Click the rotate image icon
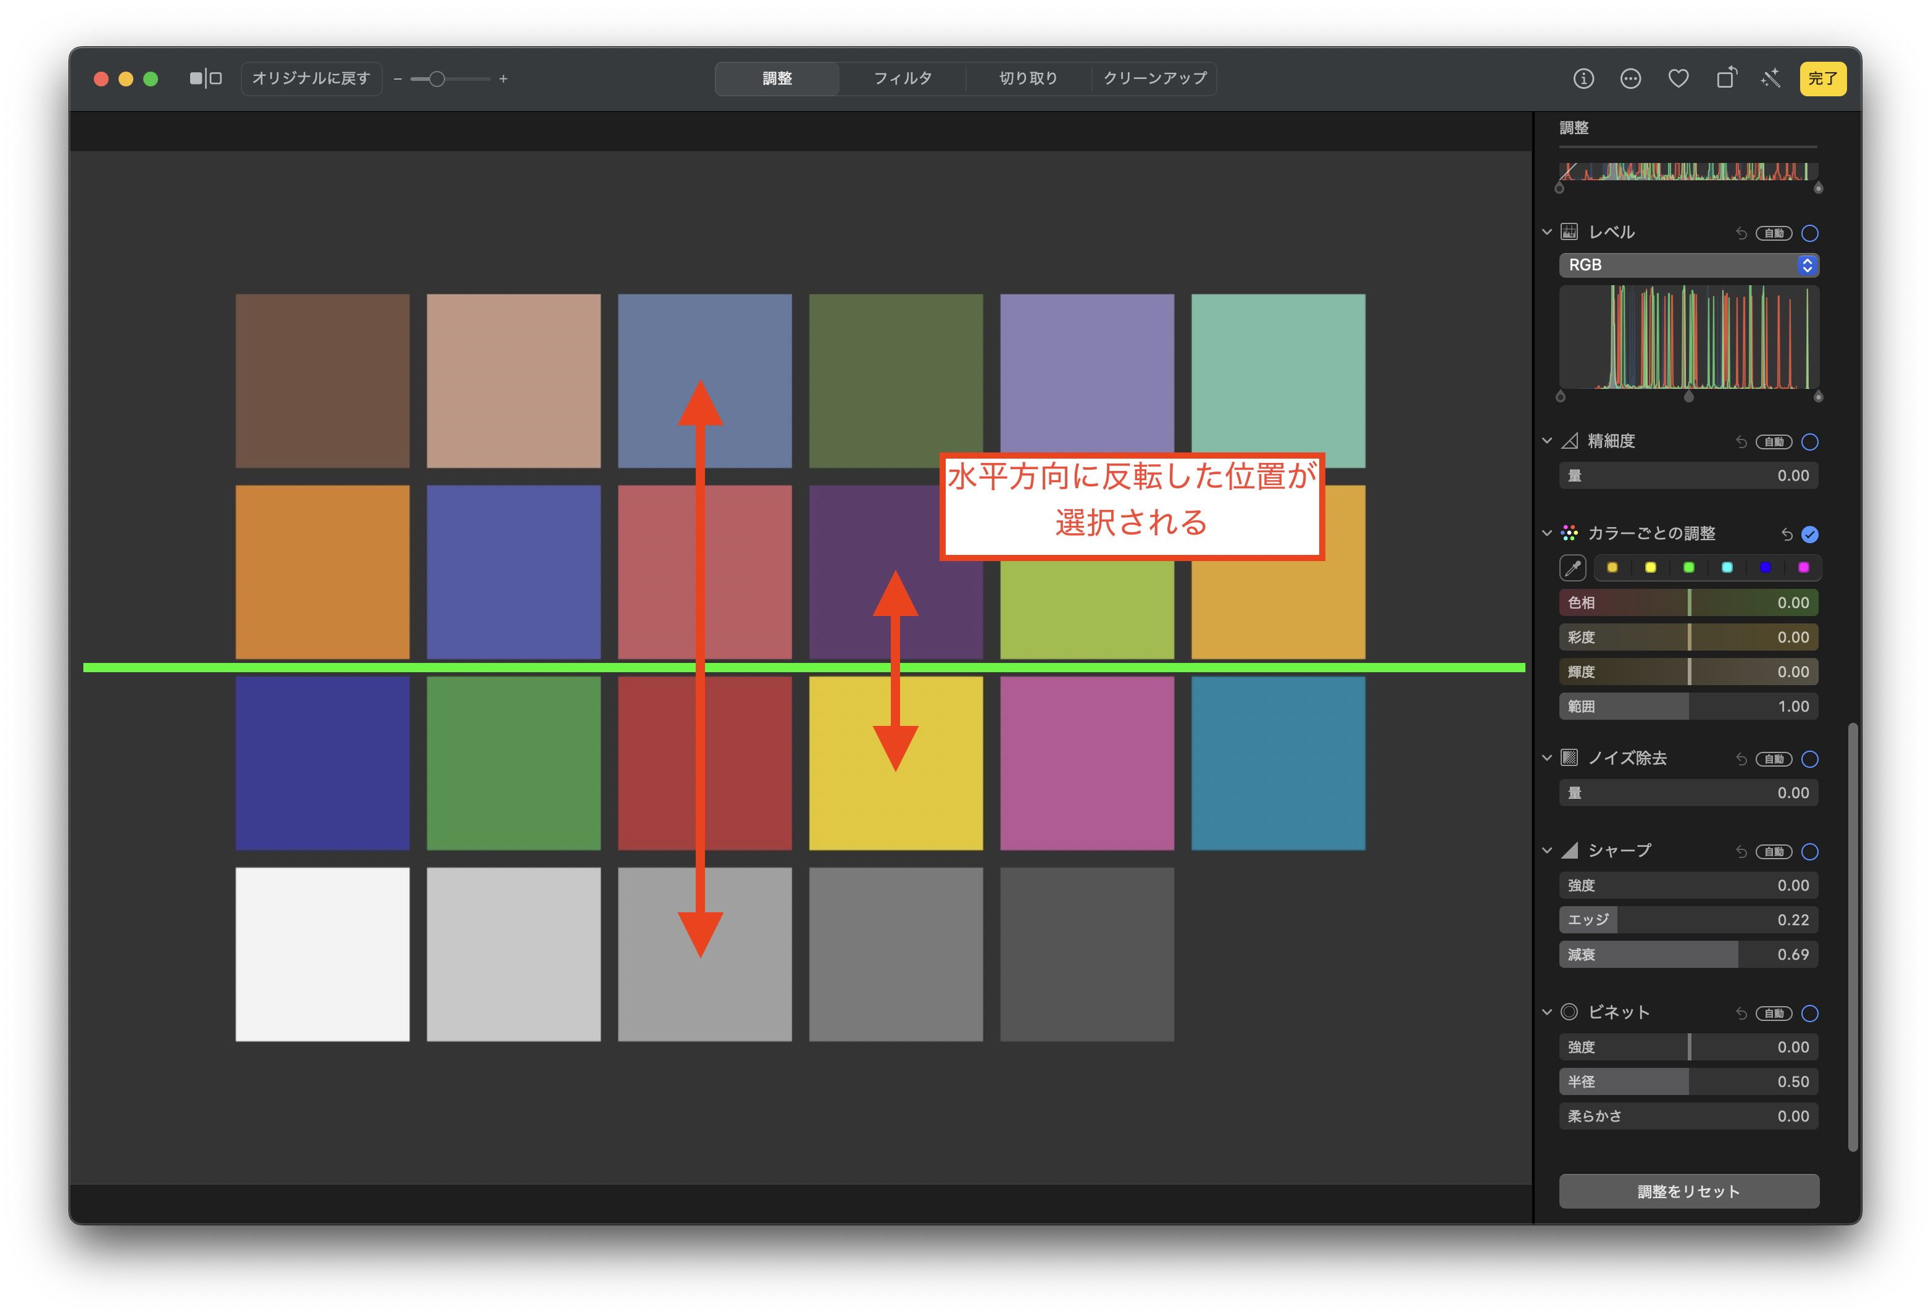 click(x=1727, y=79)
